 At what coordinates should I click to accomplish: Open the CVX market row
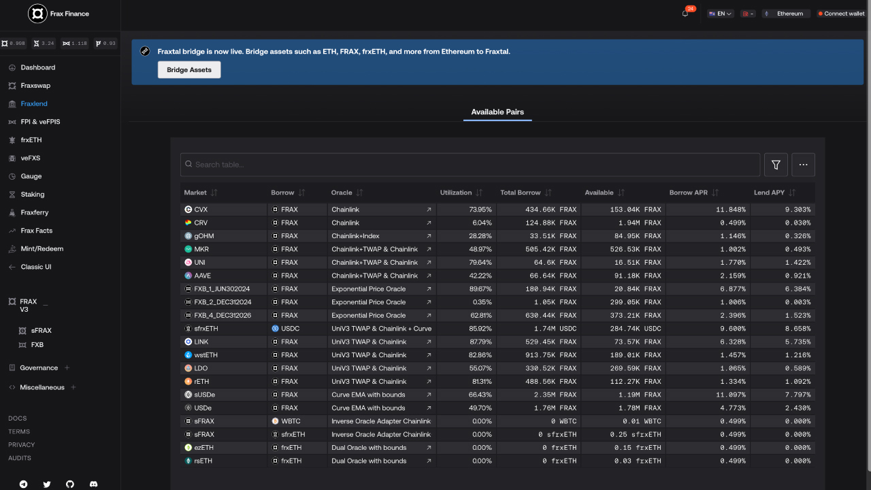pyautogui.click(x=497, y=210)
